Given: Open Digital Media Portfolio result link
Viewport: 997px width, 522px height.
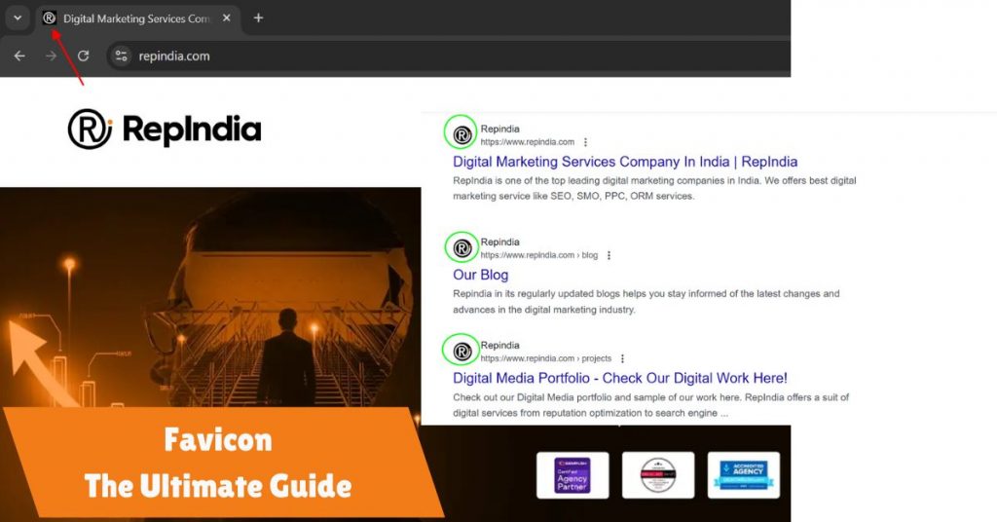Looking at the screenshot, I should coord(619,378).
